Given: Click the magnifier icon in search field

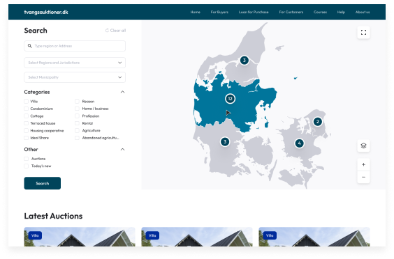Looking at the screenshot, I should click(x=29, y=46).
